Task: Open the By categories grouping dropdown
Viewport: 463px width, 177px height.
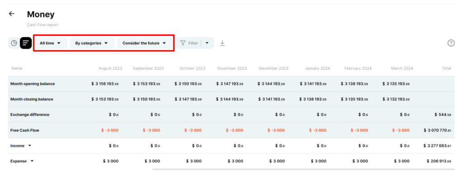Action: click(x=92, y=43)
